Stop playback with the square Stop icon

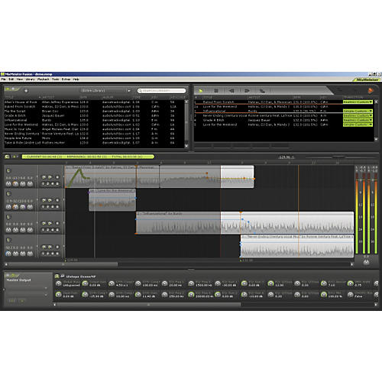tap(216, 91)
